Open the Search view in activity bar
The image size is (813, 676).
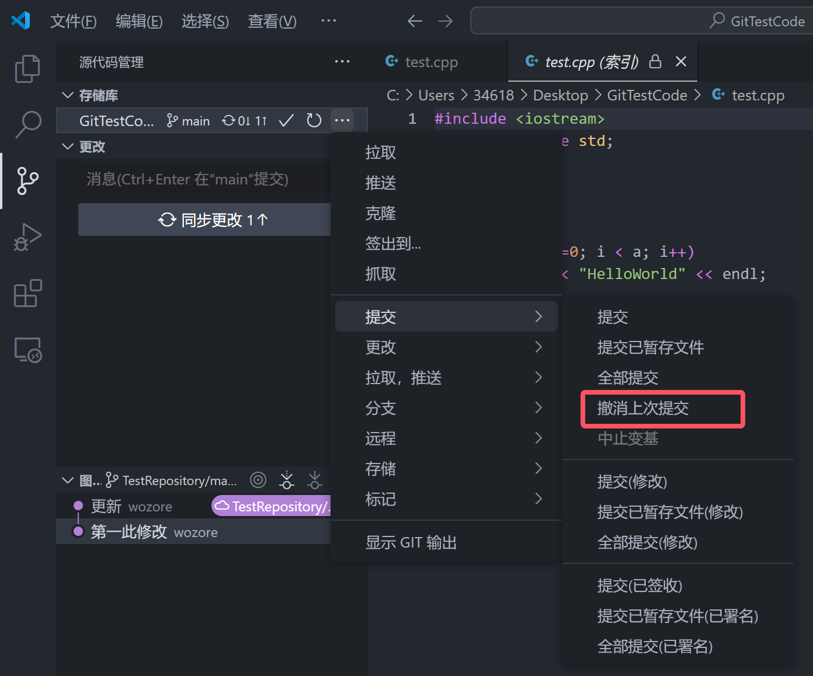pos(27,124)
